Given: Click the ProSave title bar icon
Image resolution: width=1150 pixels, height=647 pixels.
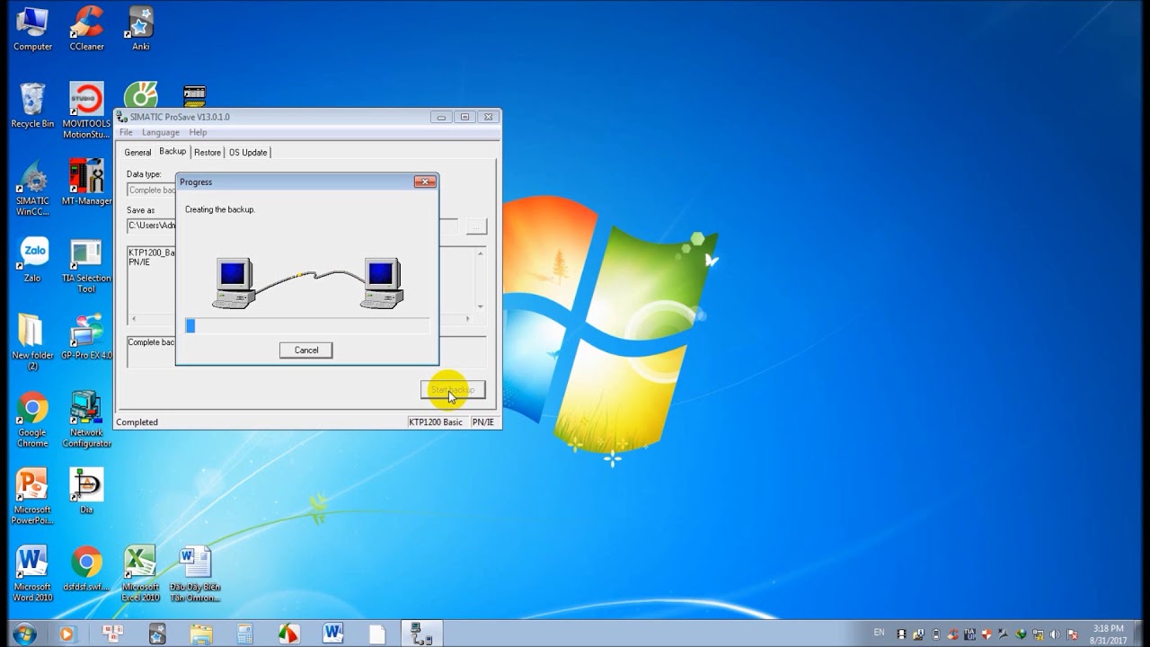Looking at the screenshot, I should (121, 118).
